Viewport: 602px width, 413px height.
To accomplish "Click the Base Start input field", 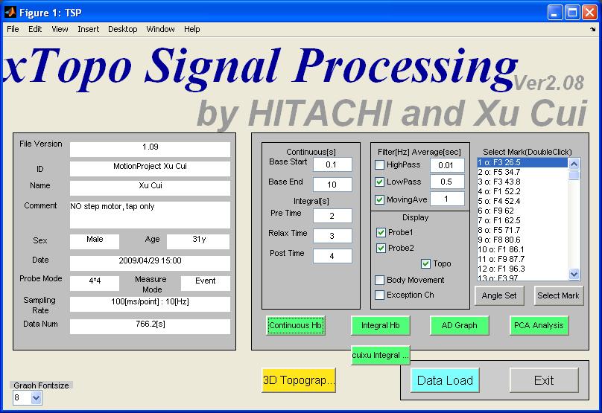I will tap(332, 165).
